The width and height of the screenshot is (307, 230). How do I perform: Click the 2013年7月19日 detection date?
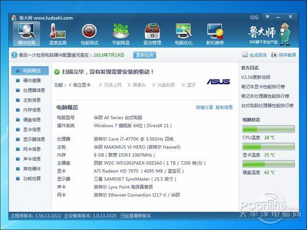109,55
